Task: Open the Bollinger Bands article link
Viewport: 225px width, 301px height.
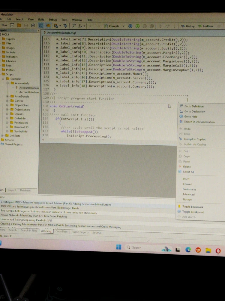Action: click(x=40, y=208)
